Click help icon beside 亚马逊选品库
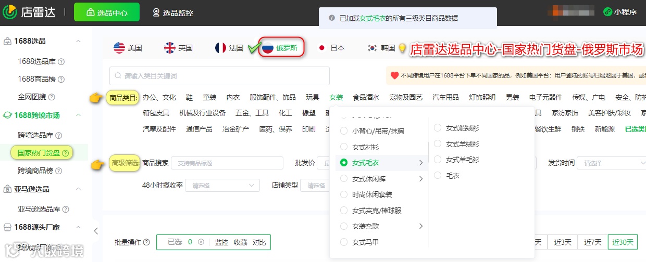This screenshot has height=262, width=646. pos(66,209)
